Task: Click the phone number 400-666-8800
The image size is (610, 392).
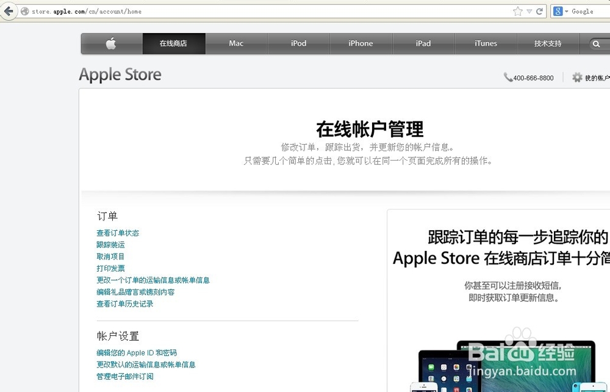Action: tap(533, 78)
